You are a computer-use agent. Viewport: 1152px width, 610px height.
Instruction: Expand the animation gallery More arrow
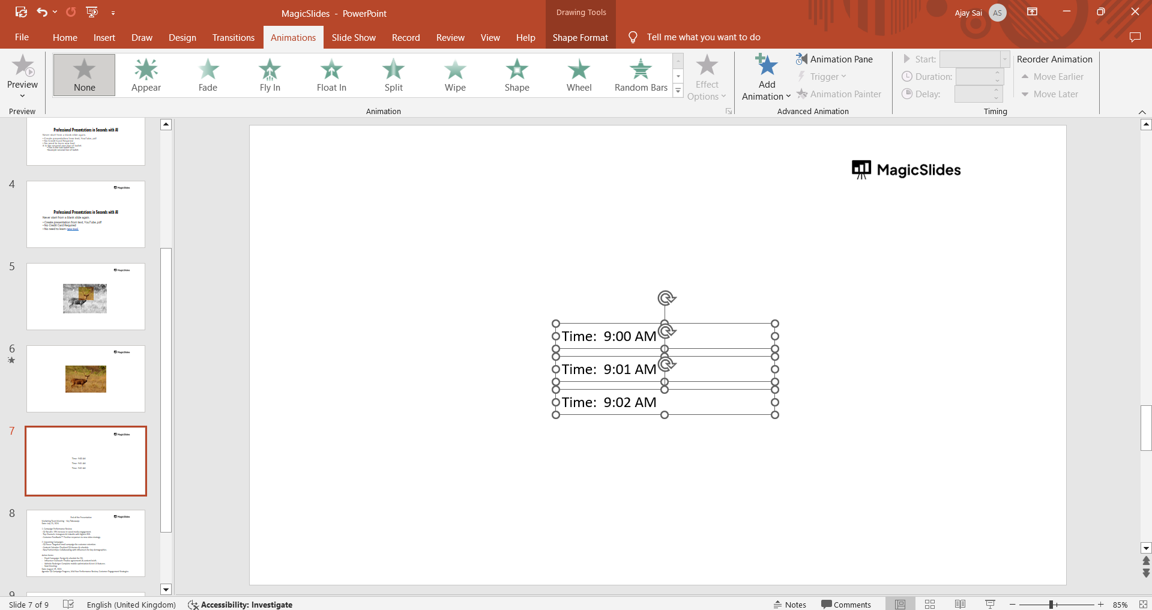coord(678,91)
